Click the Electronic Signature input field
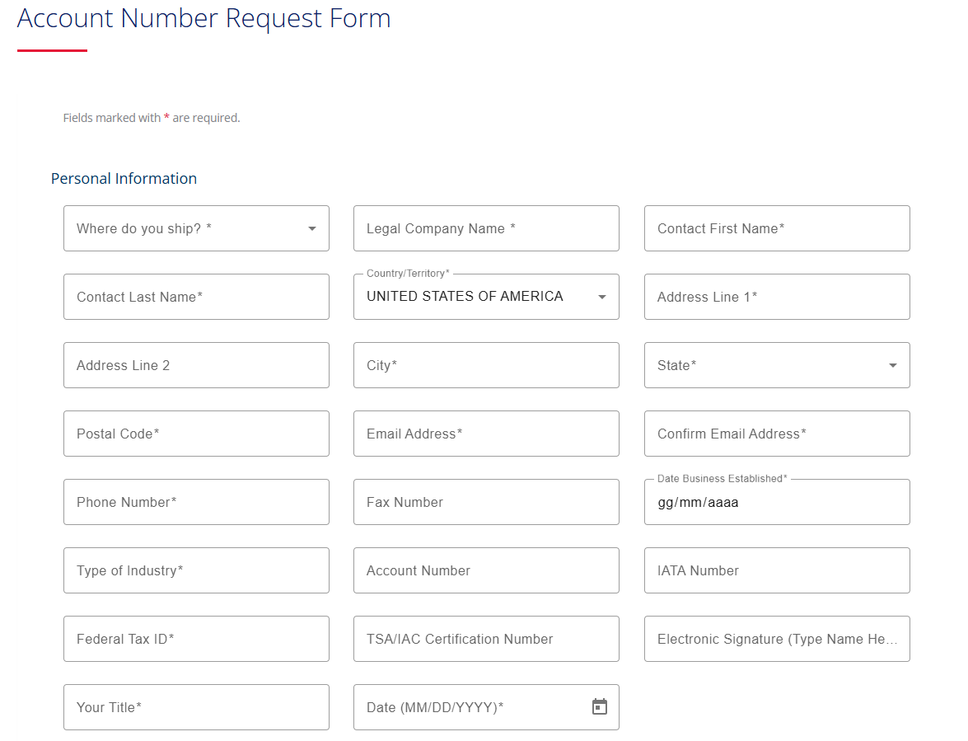 777,639
